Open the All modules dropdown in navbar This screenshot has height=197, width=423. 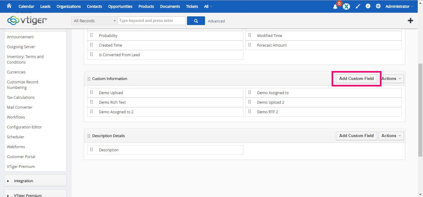tap(208, 6)
